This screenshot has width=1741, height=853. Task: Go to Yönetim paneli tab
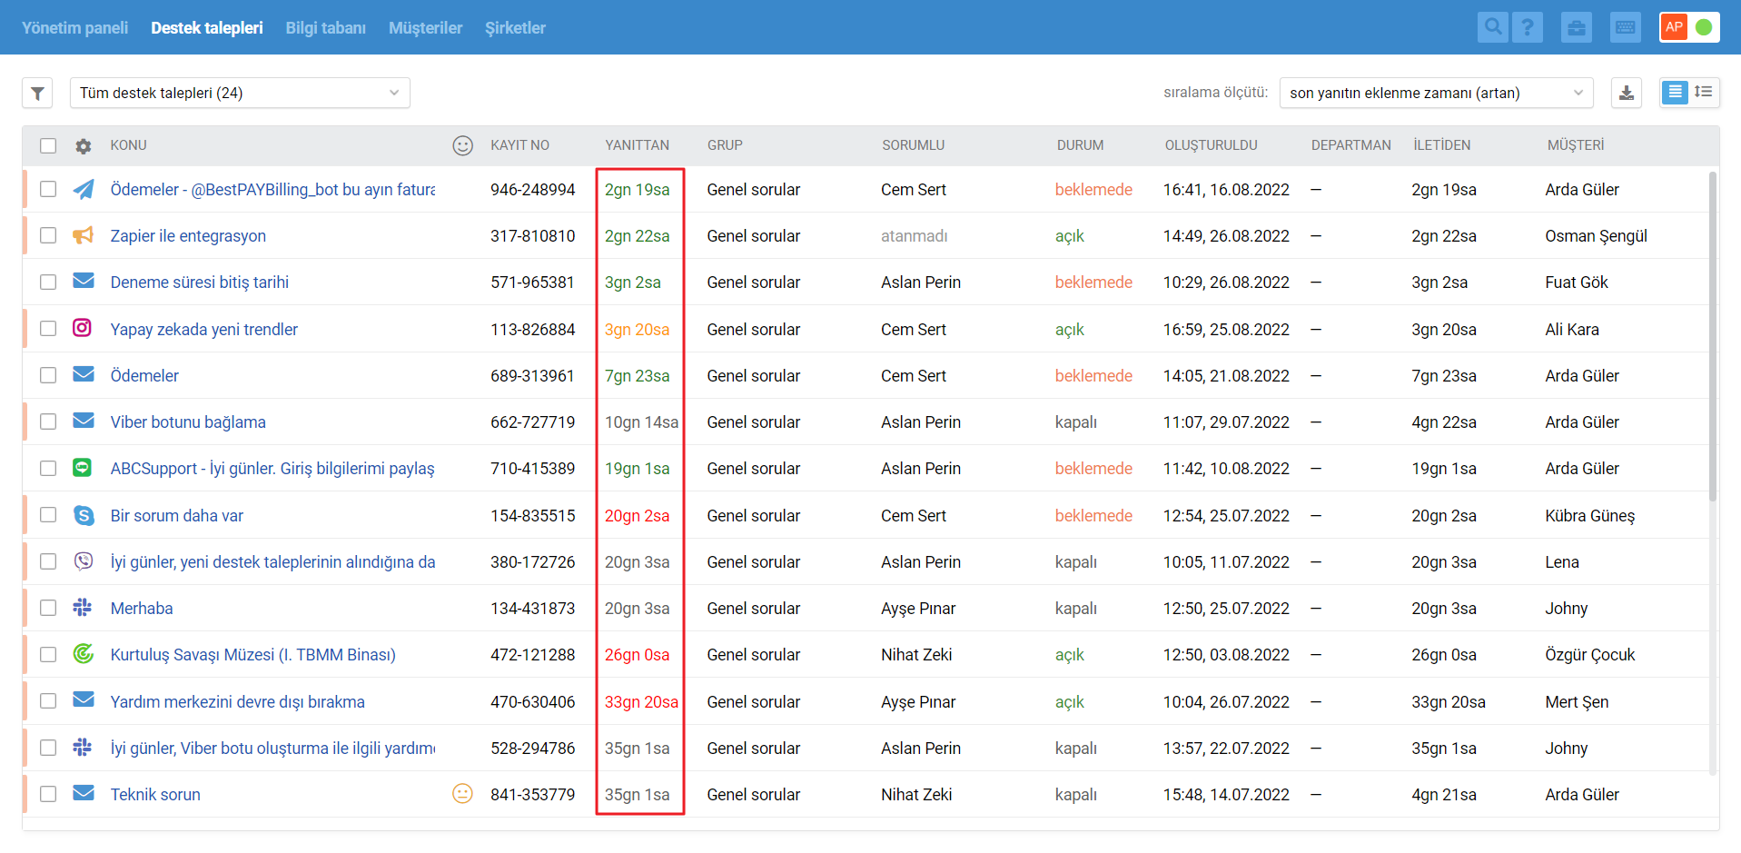point(75,28)
